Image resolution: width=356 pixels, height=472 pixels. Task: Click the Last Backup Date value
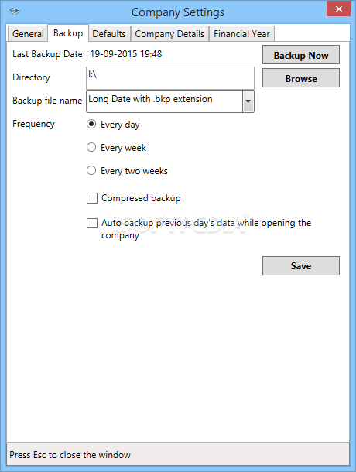(126, 54)
